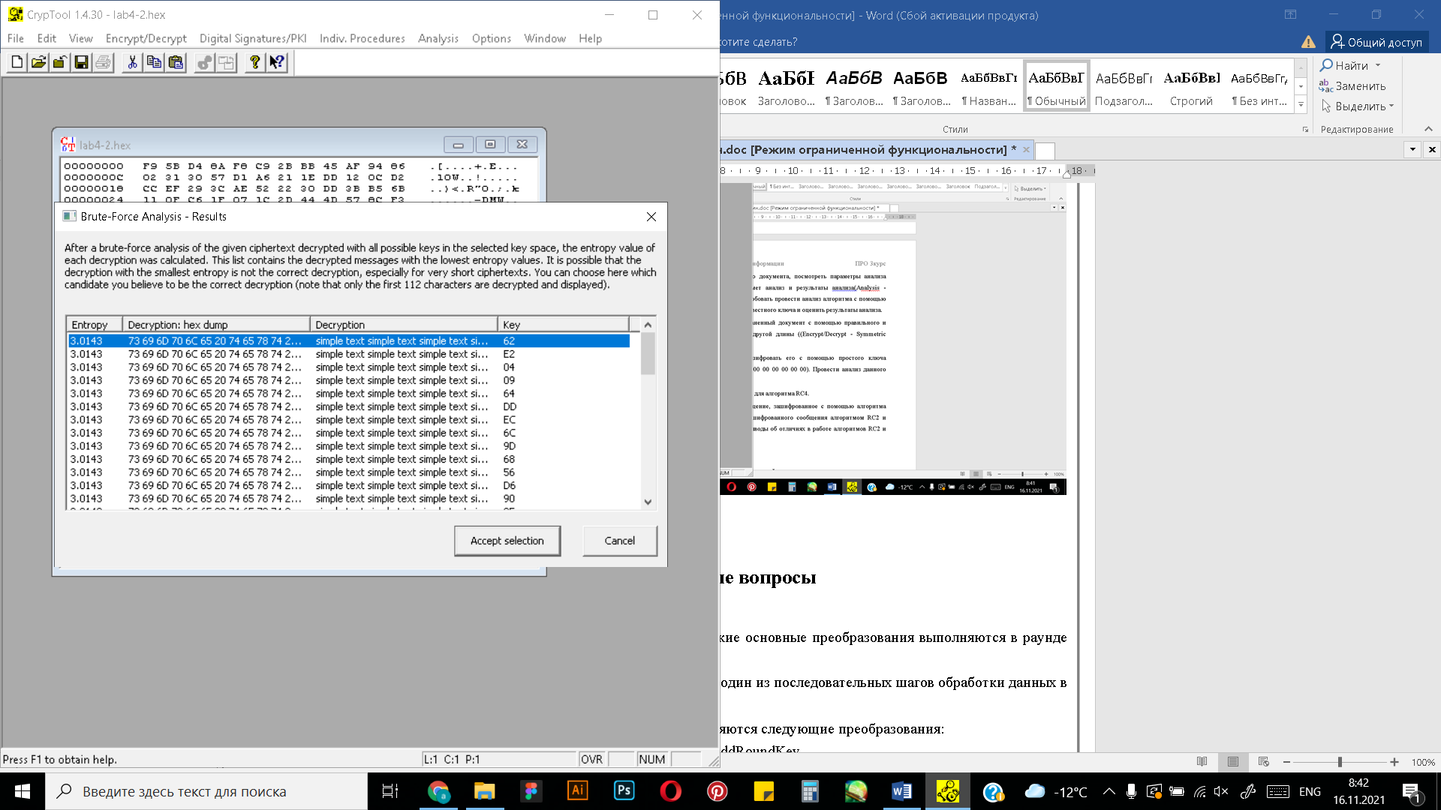Screen dimensions: 1441x810
Task: Click the results list scroll-down arrow
Action: click(x=648, y=502)
